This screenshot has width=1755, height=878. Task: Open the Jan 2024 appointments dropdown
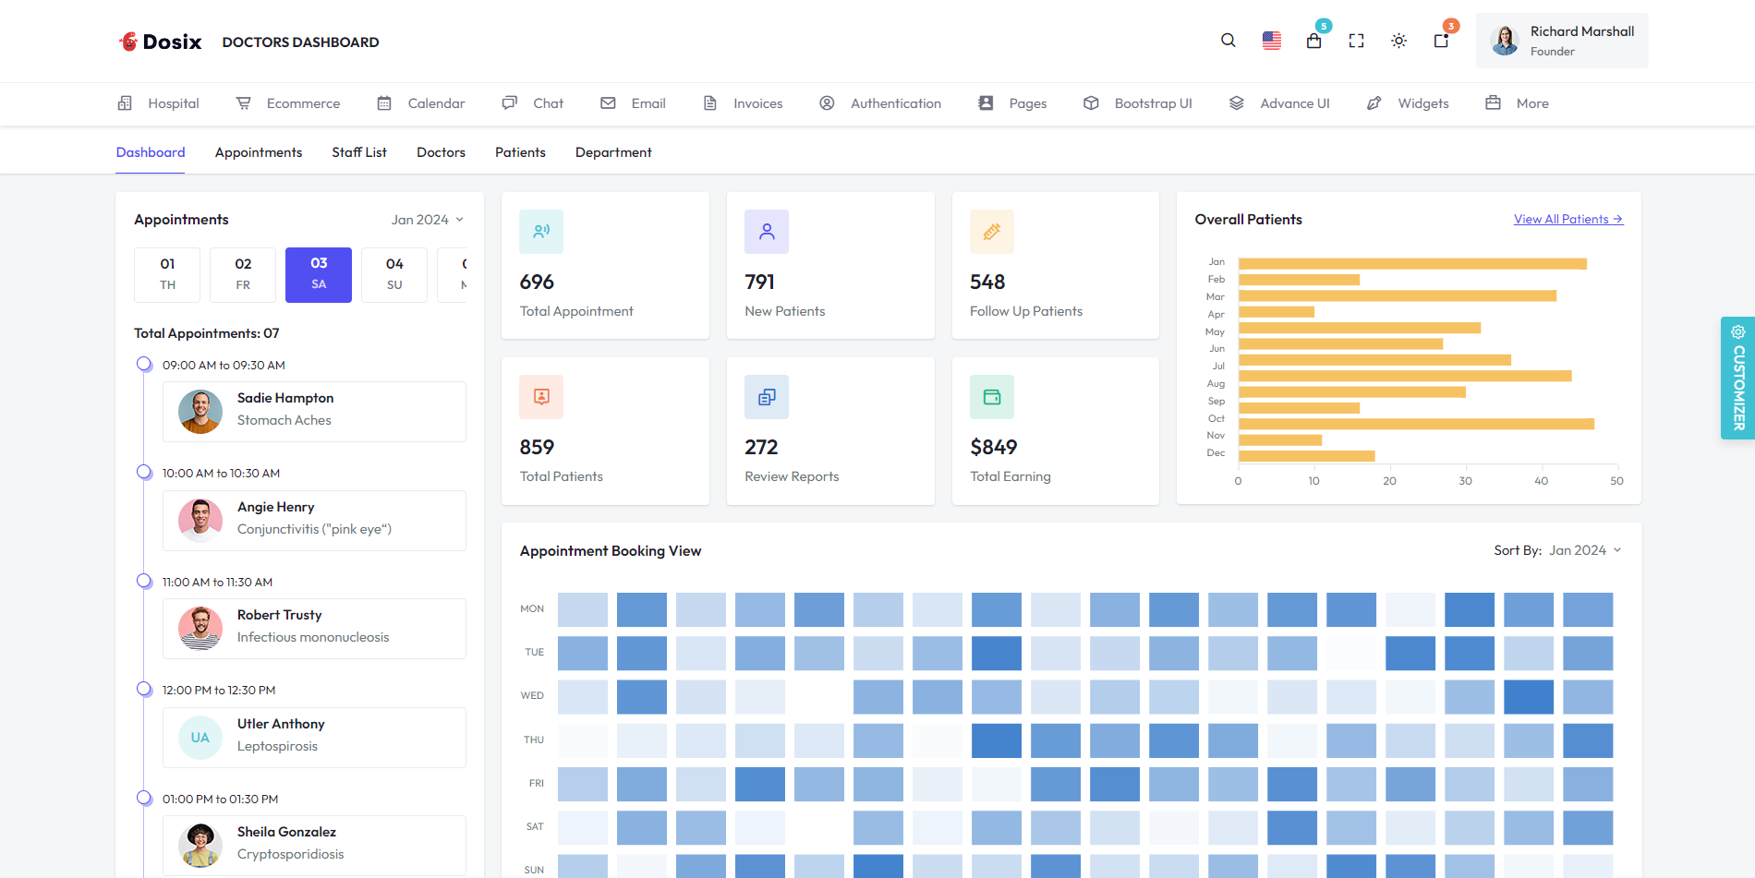428,220
